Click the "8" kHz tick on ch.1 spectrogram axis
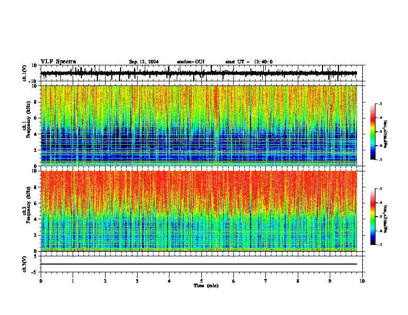This screenshot has width=408, height=315. pos(36,102)
